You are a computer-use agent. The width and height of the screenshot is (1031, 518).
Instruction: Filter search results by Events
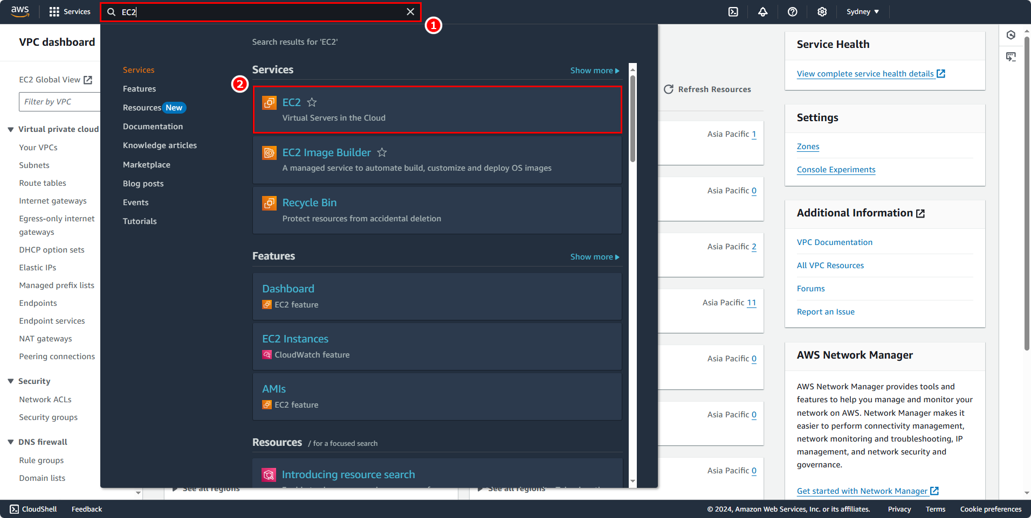pyautogui.click(x=135, y=202)
